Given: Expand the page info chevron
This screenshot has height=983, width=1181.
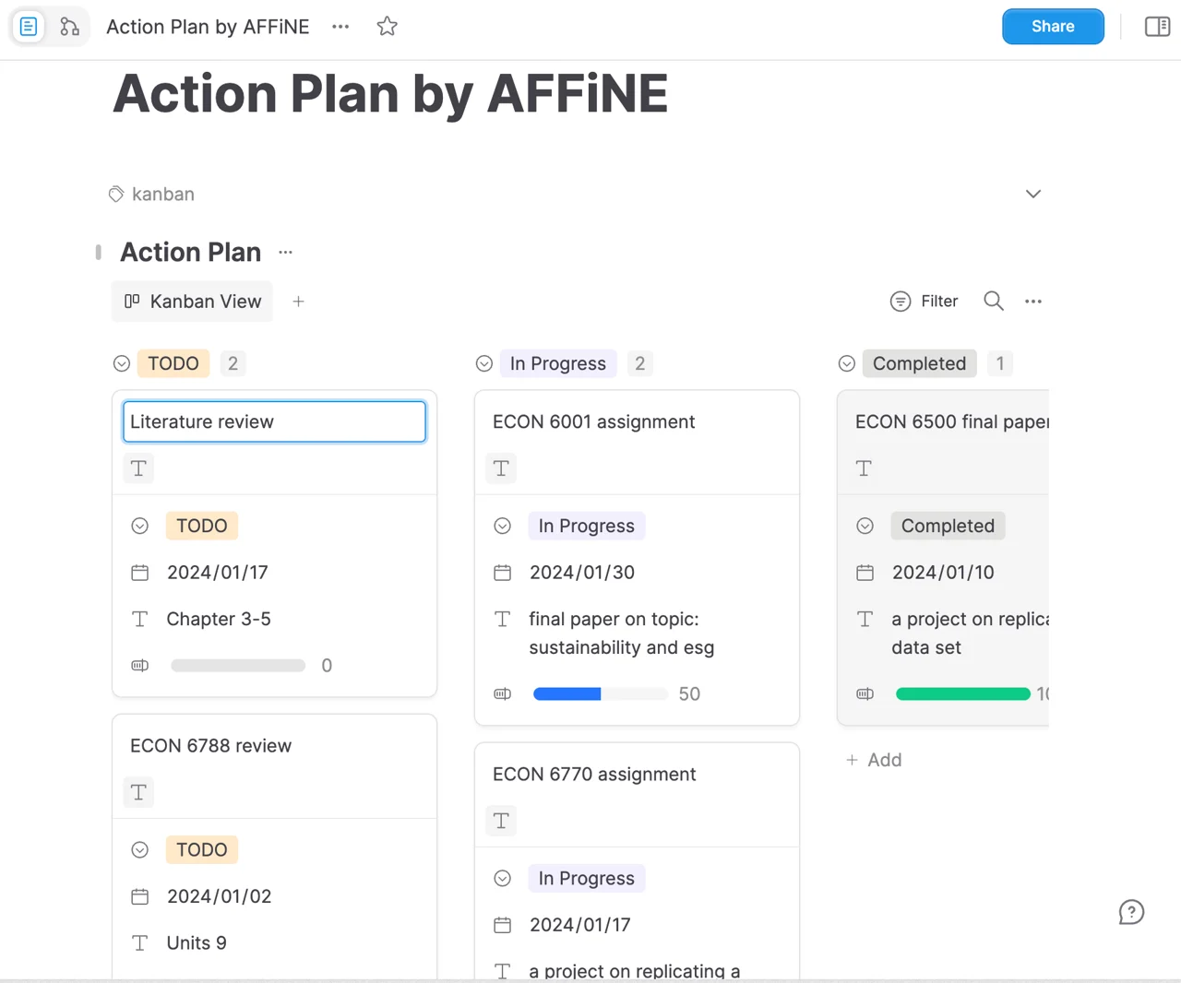Looking at the screenshot, I should click(x=1033, y=194).
